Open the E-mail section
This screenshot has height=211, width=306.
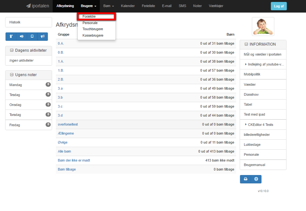pyautogui.click(x=167, y=6)
